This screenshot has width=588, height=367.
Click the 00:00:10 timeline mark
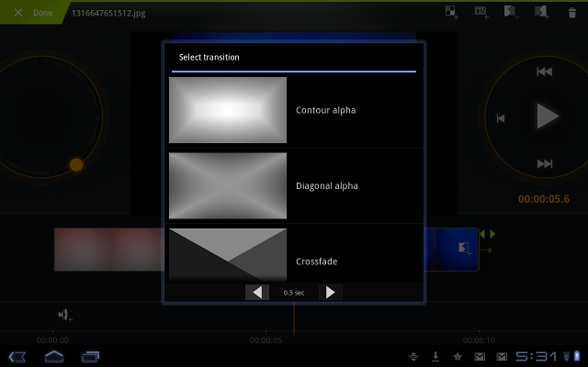[479, 340]
